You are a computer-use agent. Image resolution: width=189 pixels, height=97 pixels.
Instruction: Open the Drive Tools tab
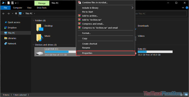pos(42,8)
